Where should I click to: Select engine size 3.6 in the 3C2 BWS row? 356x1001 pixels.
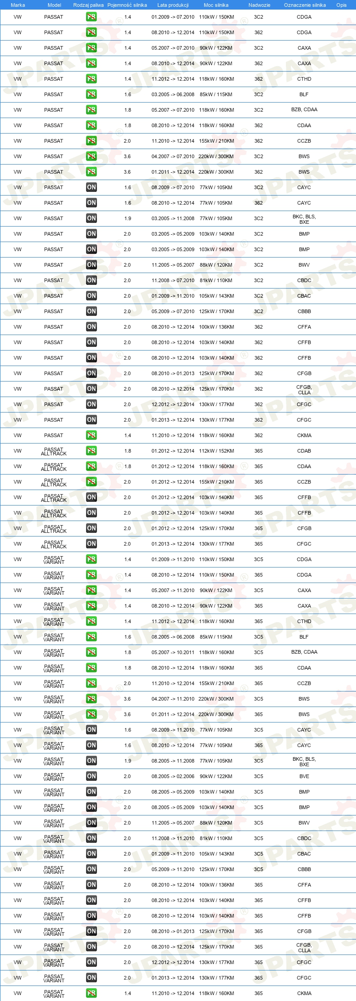pos(127,156)
